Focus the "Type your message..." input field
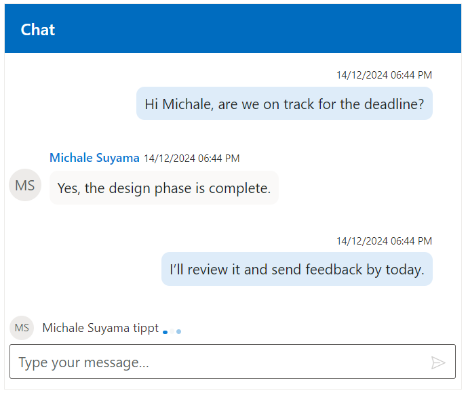468x397 pixels. (x=217, y=362)
